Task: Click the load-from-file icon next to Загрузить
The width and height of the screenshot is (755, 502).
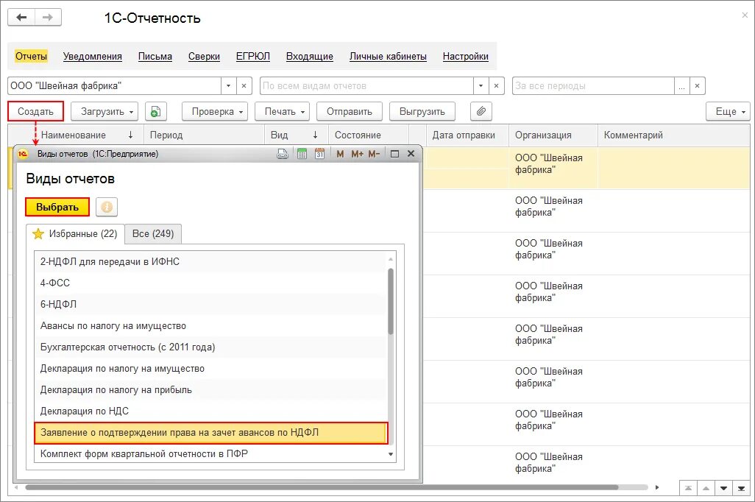Action: pyautogui.click(x=155, y=112)
